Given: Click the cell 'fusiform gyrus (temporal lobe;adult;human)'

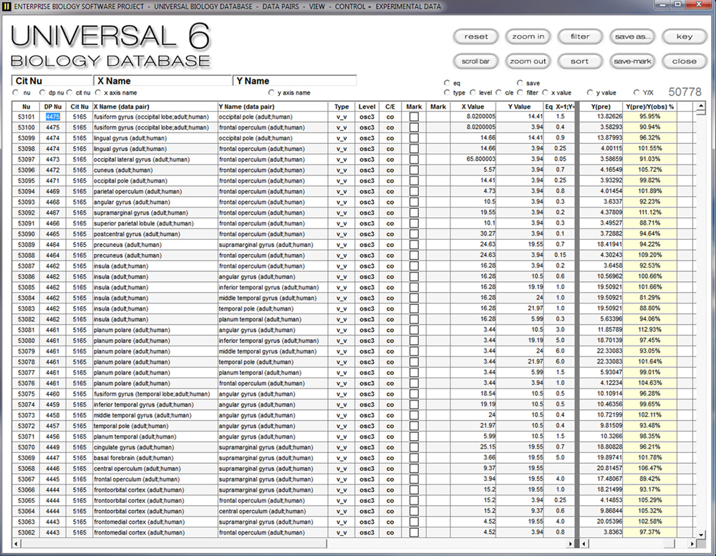Looking at the screenshot, I should point(155,394).
